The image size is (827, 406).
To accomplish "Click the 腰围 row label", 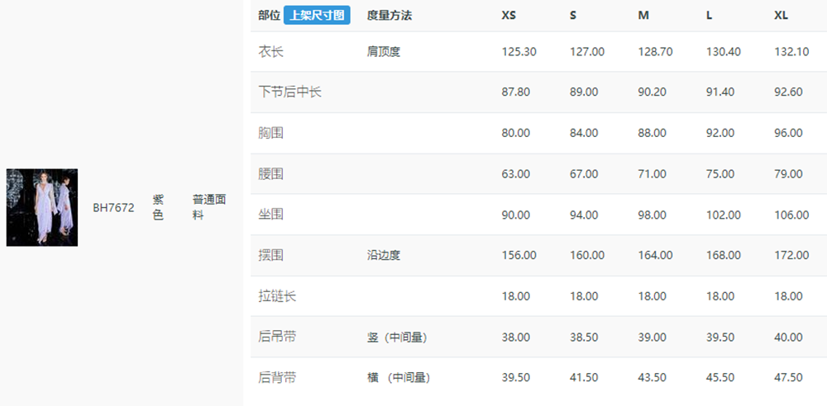I will (x=270, y=174).
